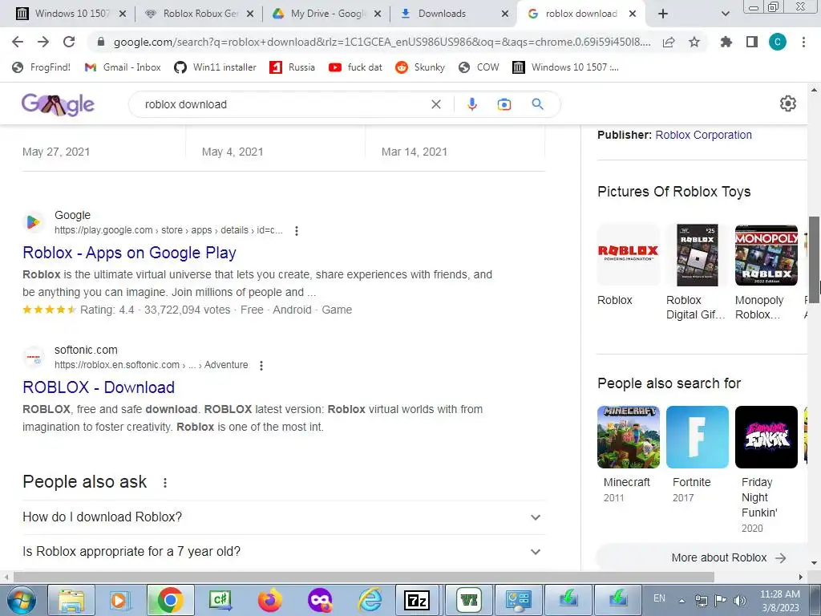The height and width of the screenshot is (616, 821).
Task: Open the Russia bookmark
Action: coord(292,67)
